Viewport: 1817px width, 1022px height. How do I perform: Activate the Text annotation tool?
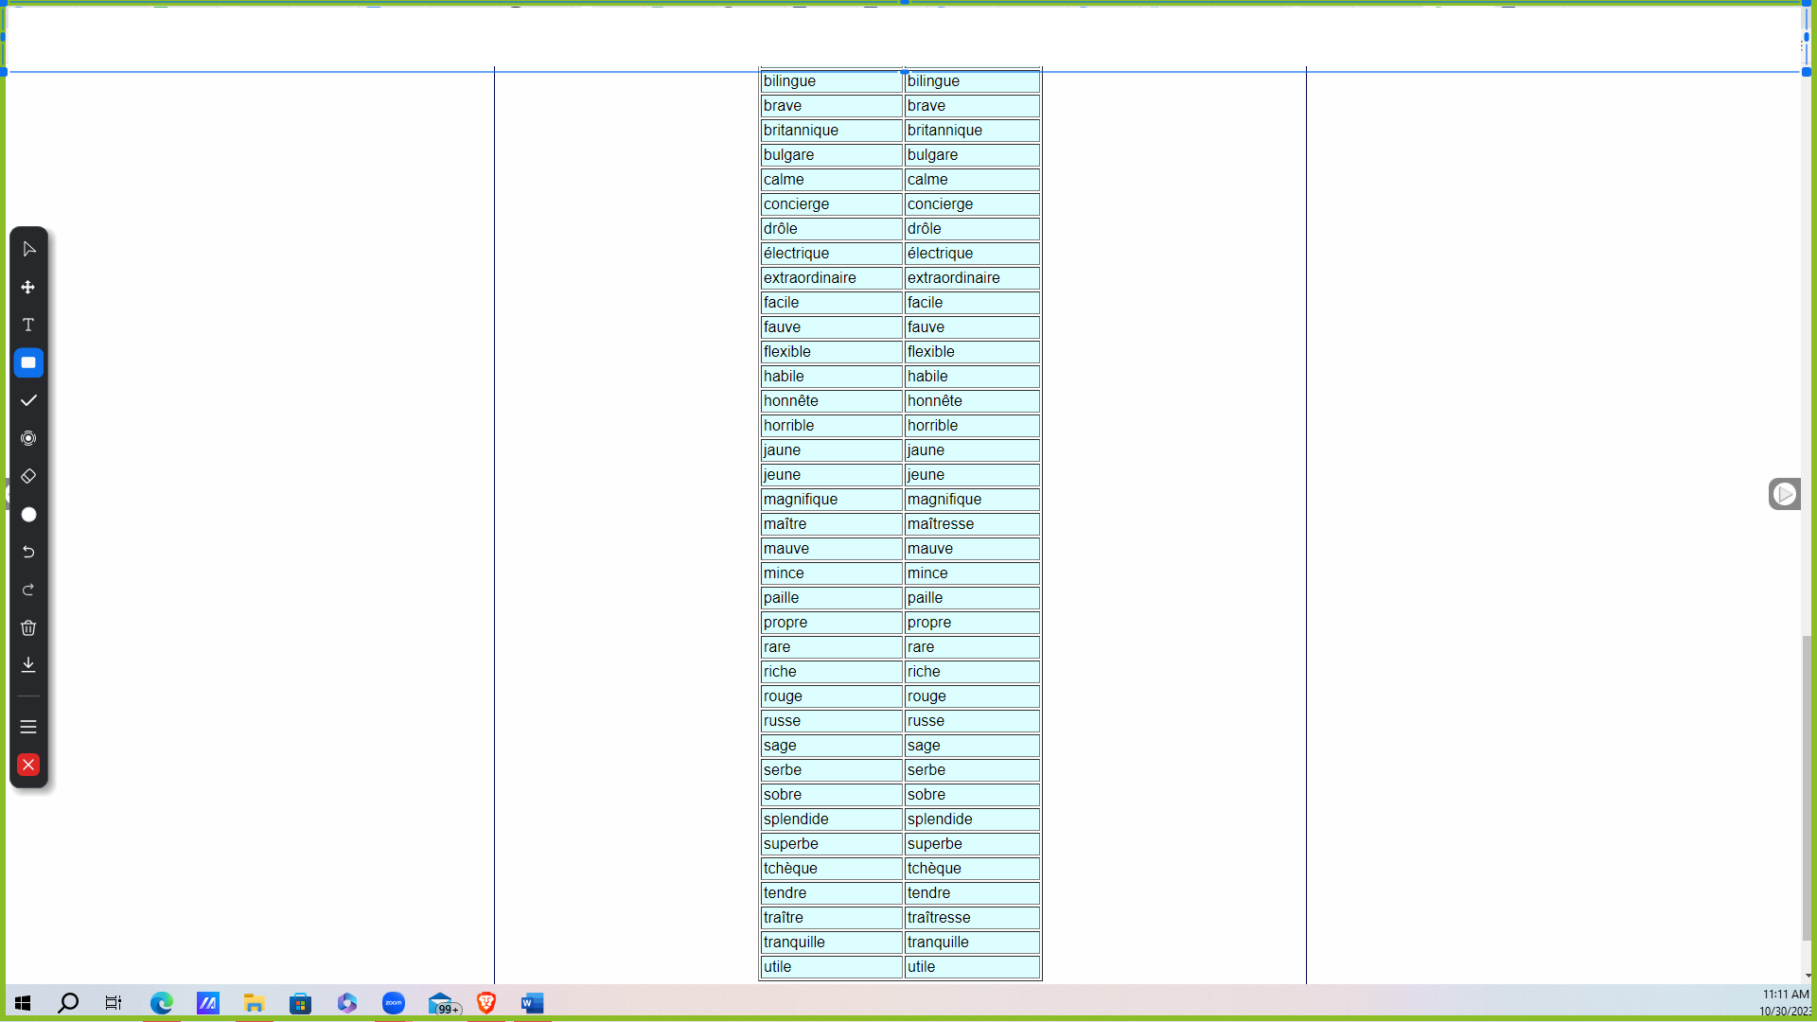tap(28, 325)
